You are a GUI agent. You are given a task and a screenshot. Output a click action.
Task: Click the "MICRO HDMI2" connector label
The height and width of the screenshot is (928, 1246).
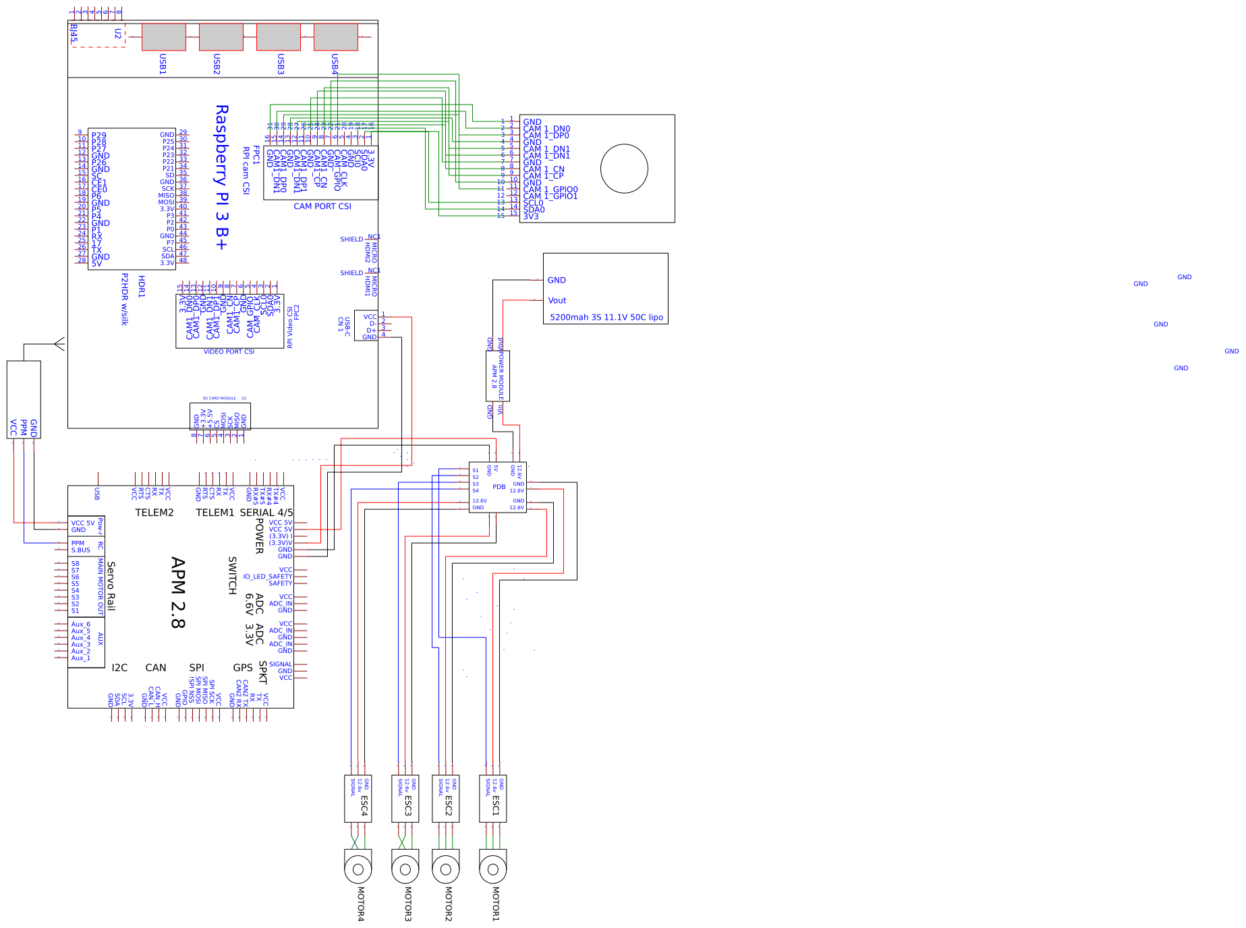371,253
